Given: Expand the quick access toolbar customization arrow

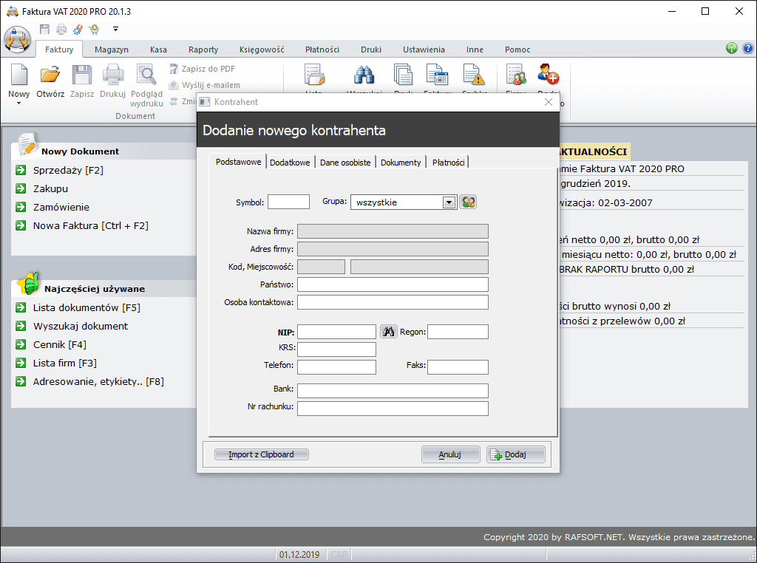Looking at the screenshot, I should pos(116,30).
